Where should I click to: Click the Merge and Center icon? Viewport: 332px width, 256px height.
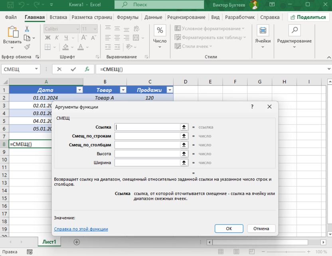click(136, 38)
